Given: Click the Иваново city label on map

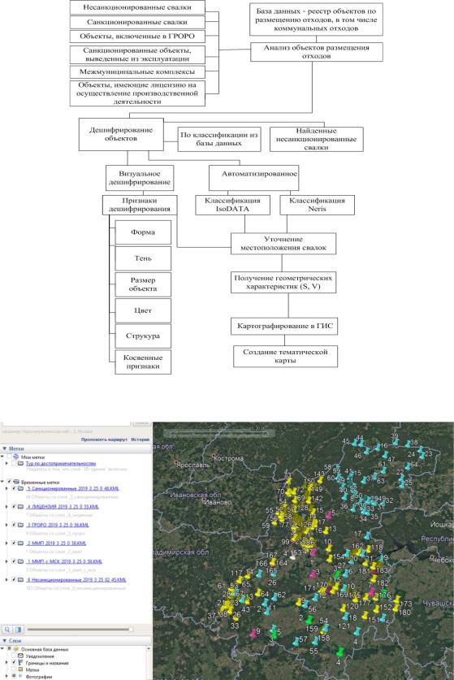Looking at the screenshot, I should pyautogui.click(x=217, y=502).
